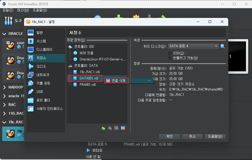
Task: Select the FRA001.vdi disk entry
Action: tap(88, 85)
